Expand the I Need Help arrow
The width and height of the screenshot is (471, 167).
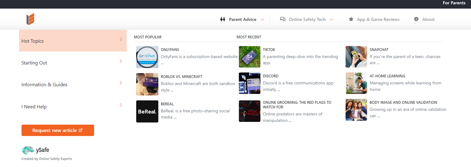(x=121, y=105)
